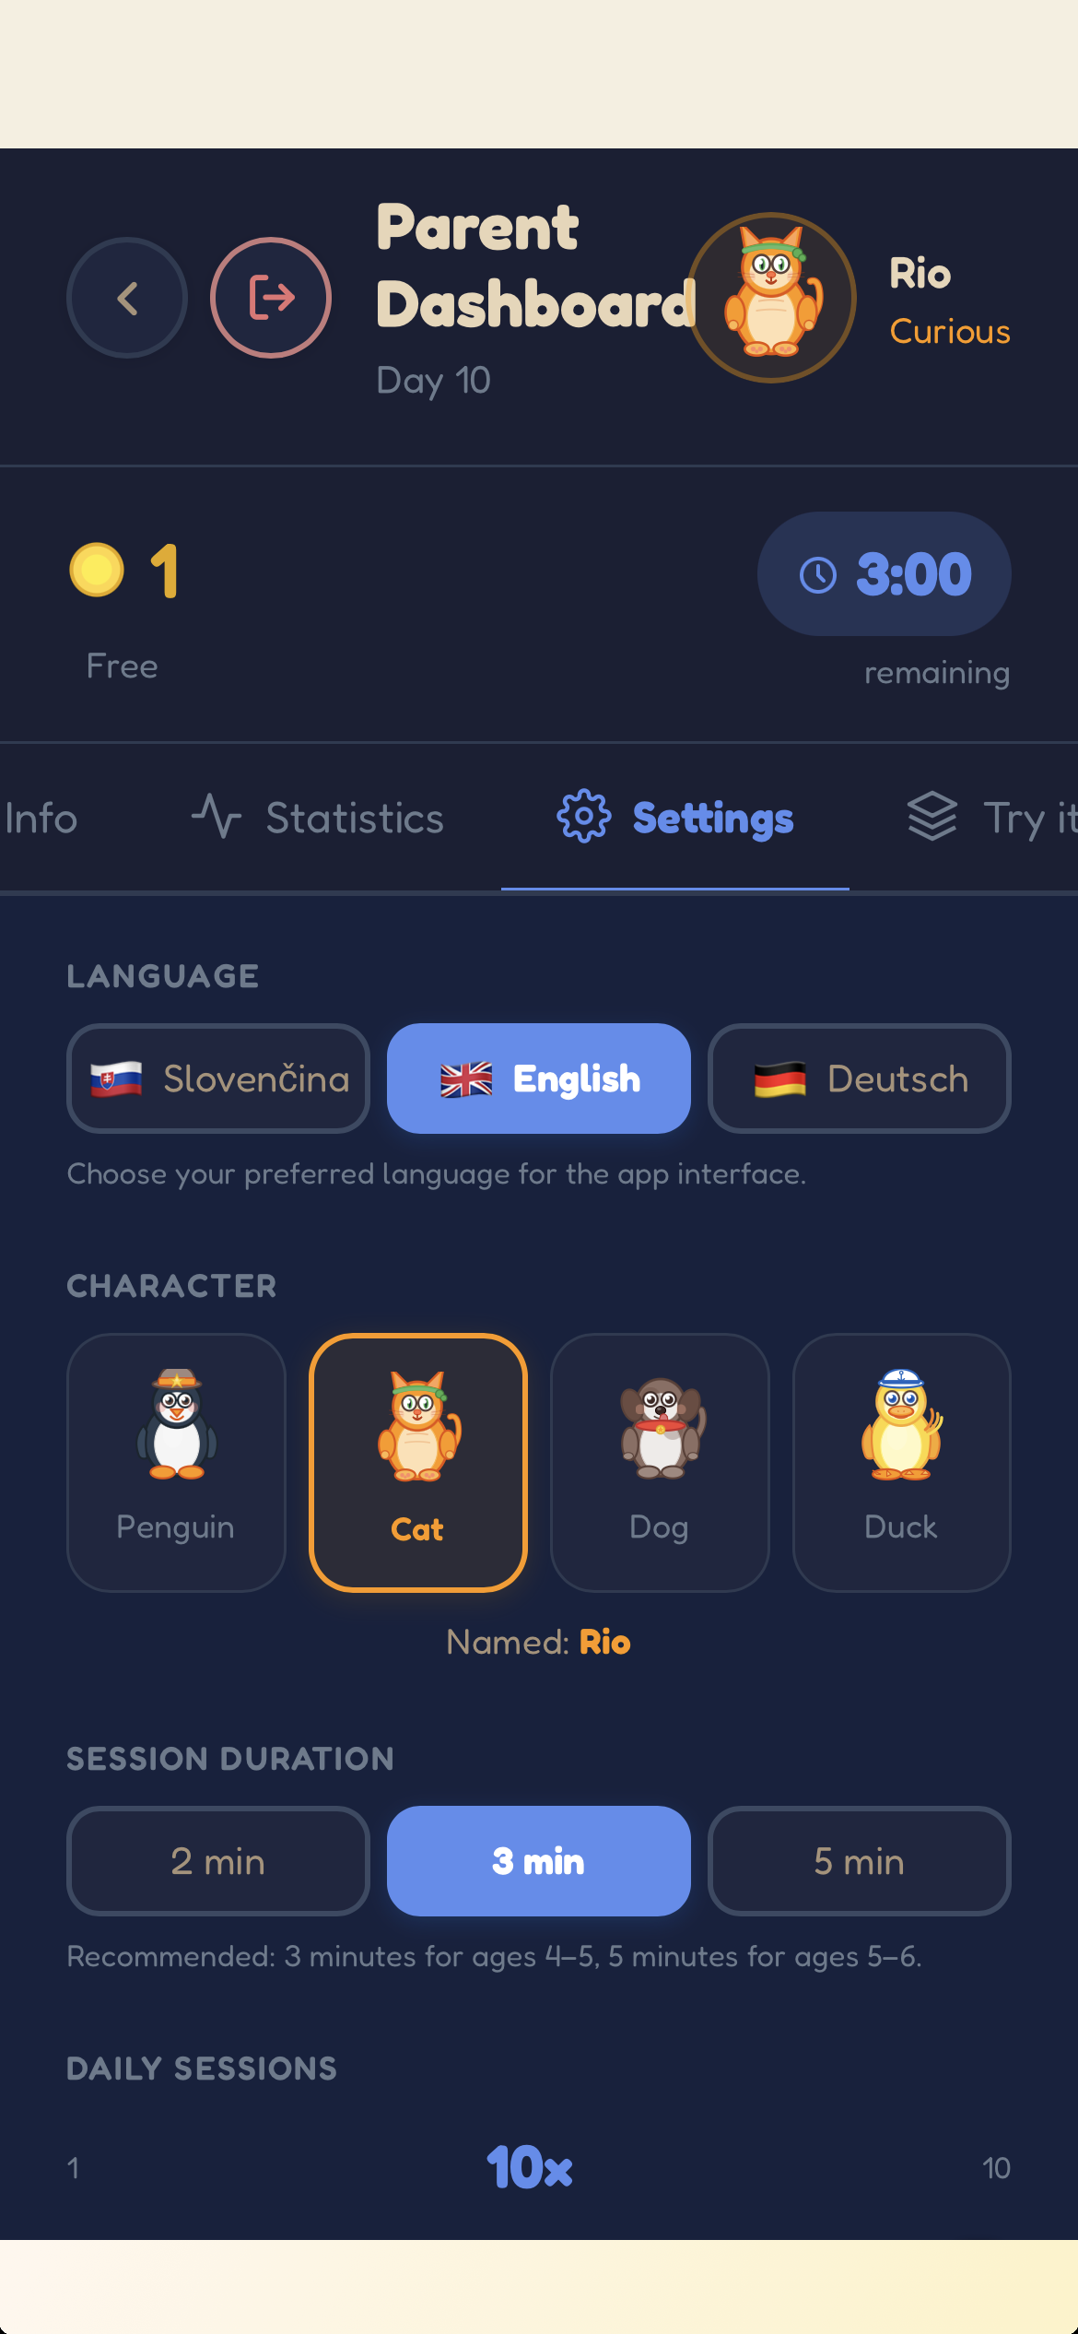The height and width of the screenshot is (2334, 1078).
Task: Click the 10x daily sessions value
Action: 530,2167
